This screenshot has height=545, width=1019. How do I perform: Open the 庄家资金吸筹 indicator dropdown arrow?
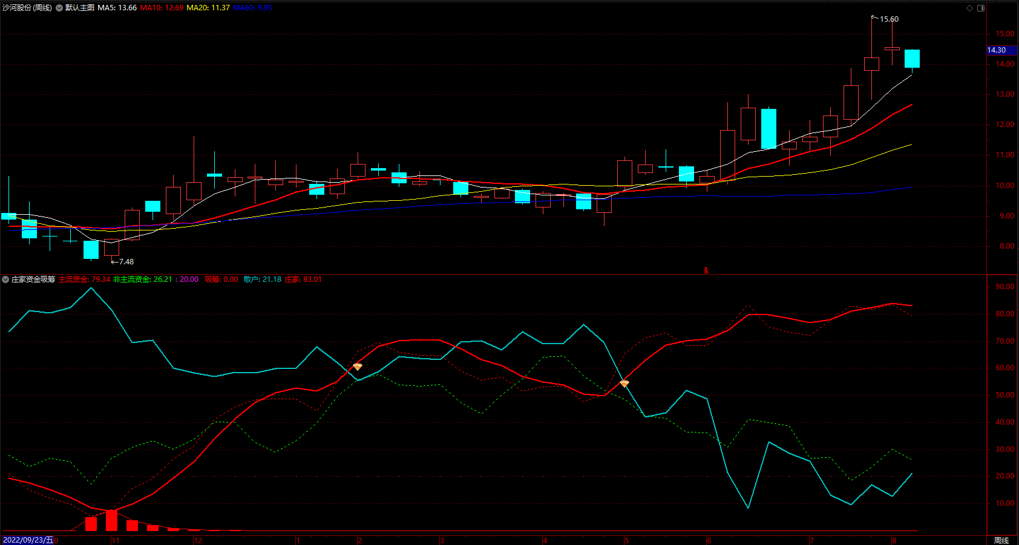(x=5, y=279)
